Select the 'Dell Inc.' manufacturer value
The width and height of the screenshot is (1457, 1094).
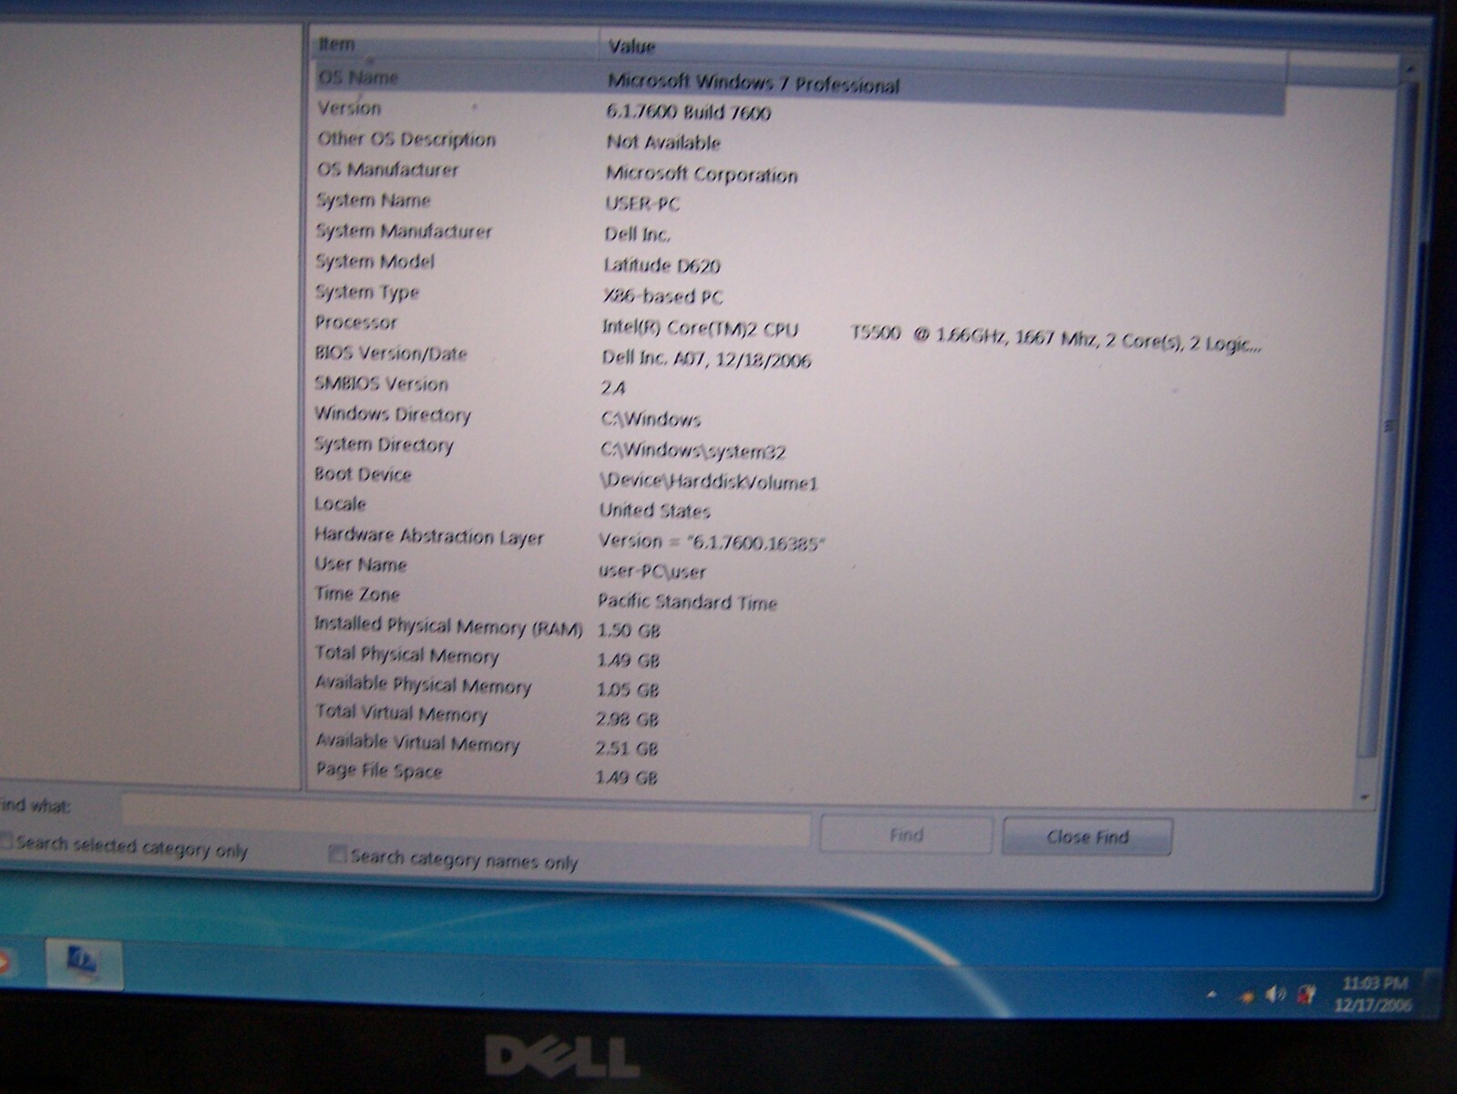[637, 234]
